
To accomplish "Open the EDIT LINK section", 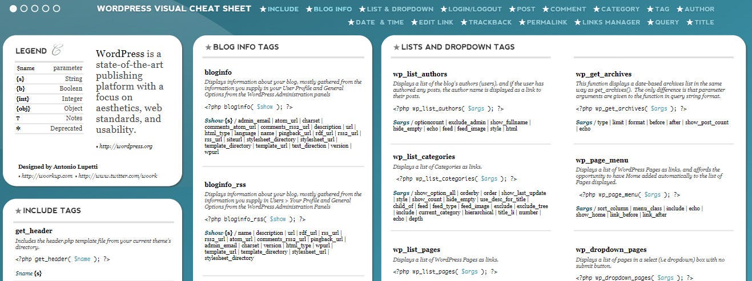I will point(436,22).
